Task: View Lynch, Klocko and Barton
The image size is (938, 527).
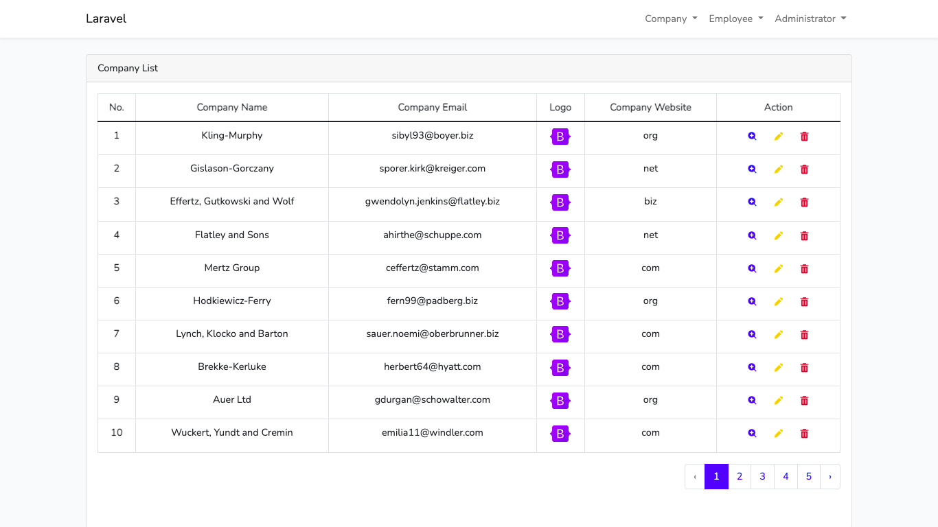Action: pyautogui.click(x=752, y=335)
